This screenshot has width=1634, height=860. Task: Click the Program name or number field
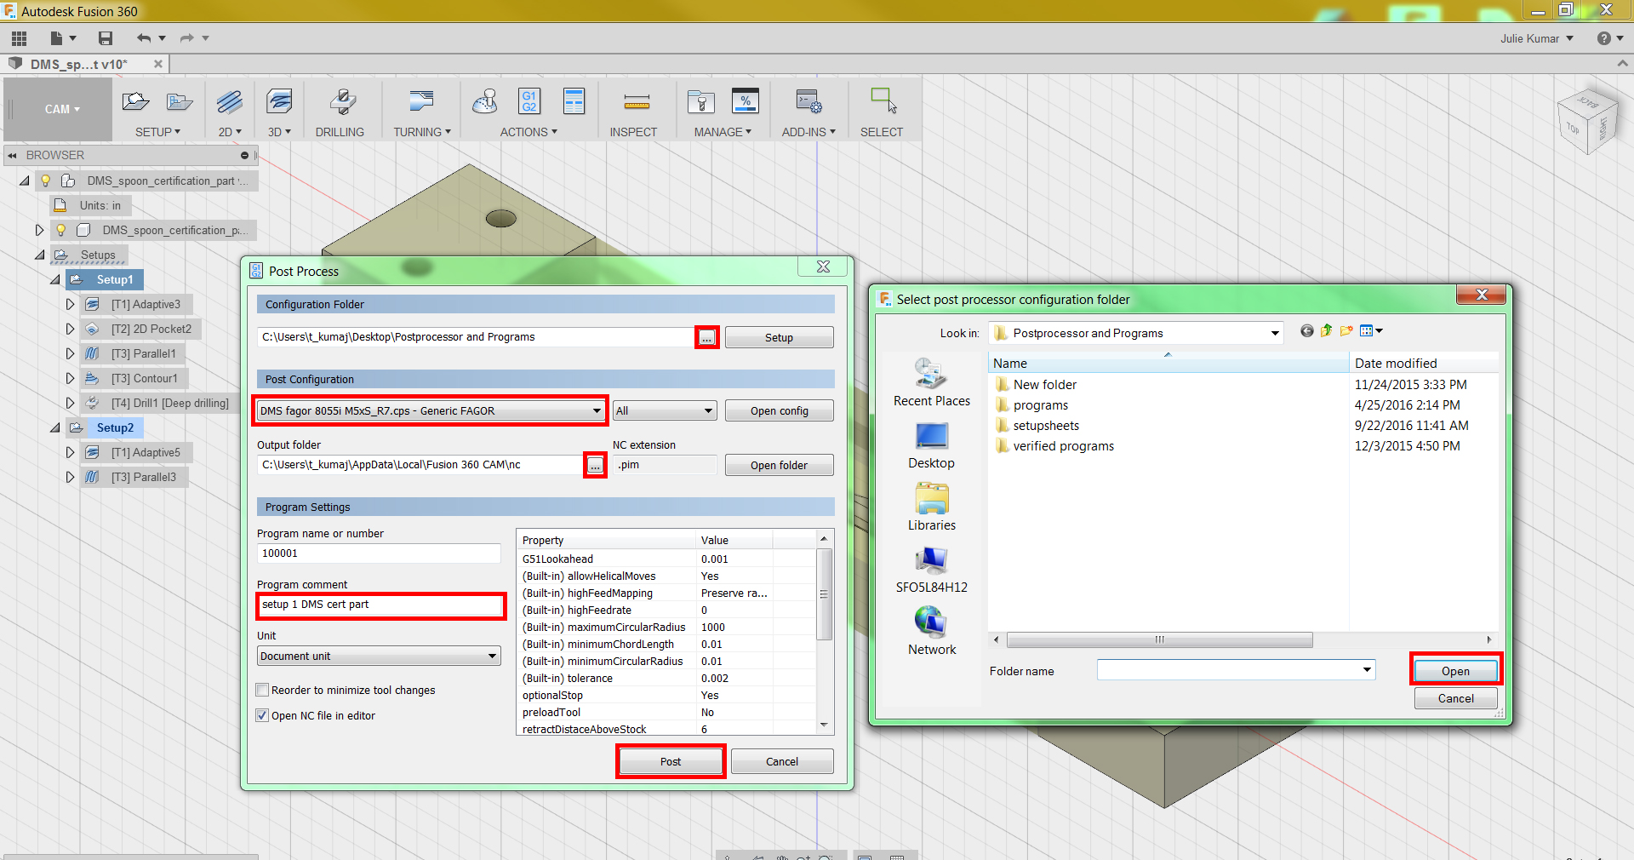(379, 553)
